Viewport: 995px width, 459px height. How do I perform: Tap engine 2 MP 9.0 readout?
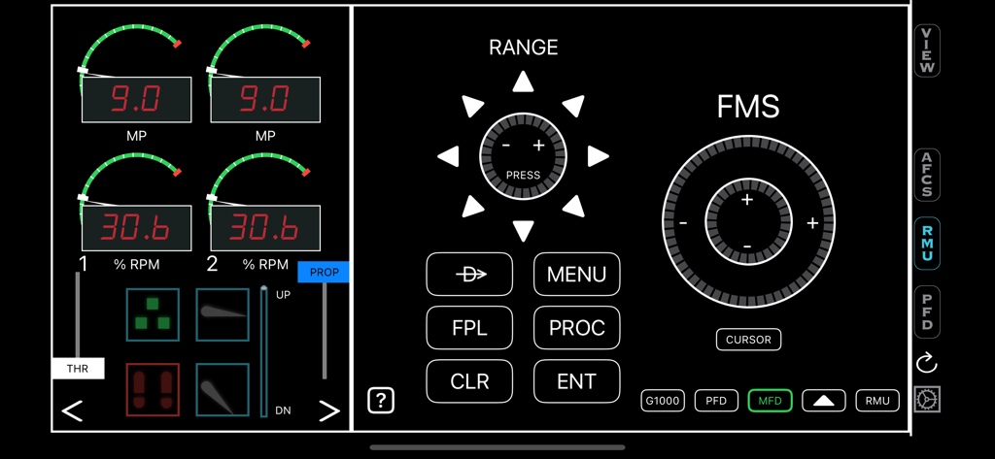tap(265, 100)
